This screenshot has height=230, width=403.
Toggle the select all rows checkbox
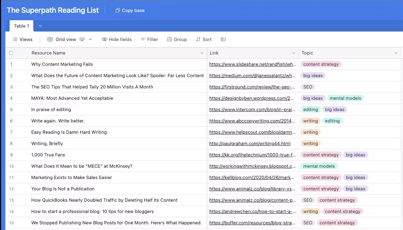11,53
